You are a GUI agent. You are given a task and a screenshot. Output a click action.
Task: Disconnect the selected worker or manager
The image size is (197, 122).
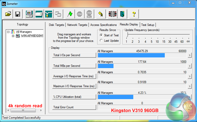(112, 14)
